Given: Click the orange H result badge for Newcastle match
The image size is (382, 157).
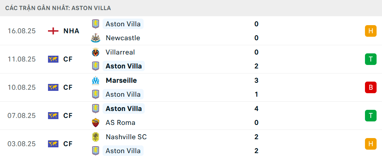Looking at the screenshot, I should [x=370, y=31].
